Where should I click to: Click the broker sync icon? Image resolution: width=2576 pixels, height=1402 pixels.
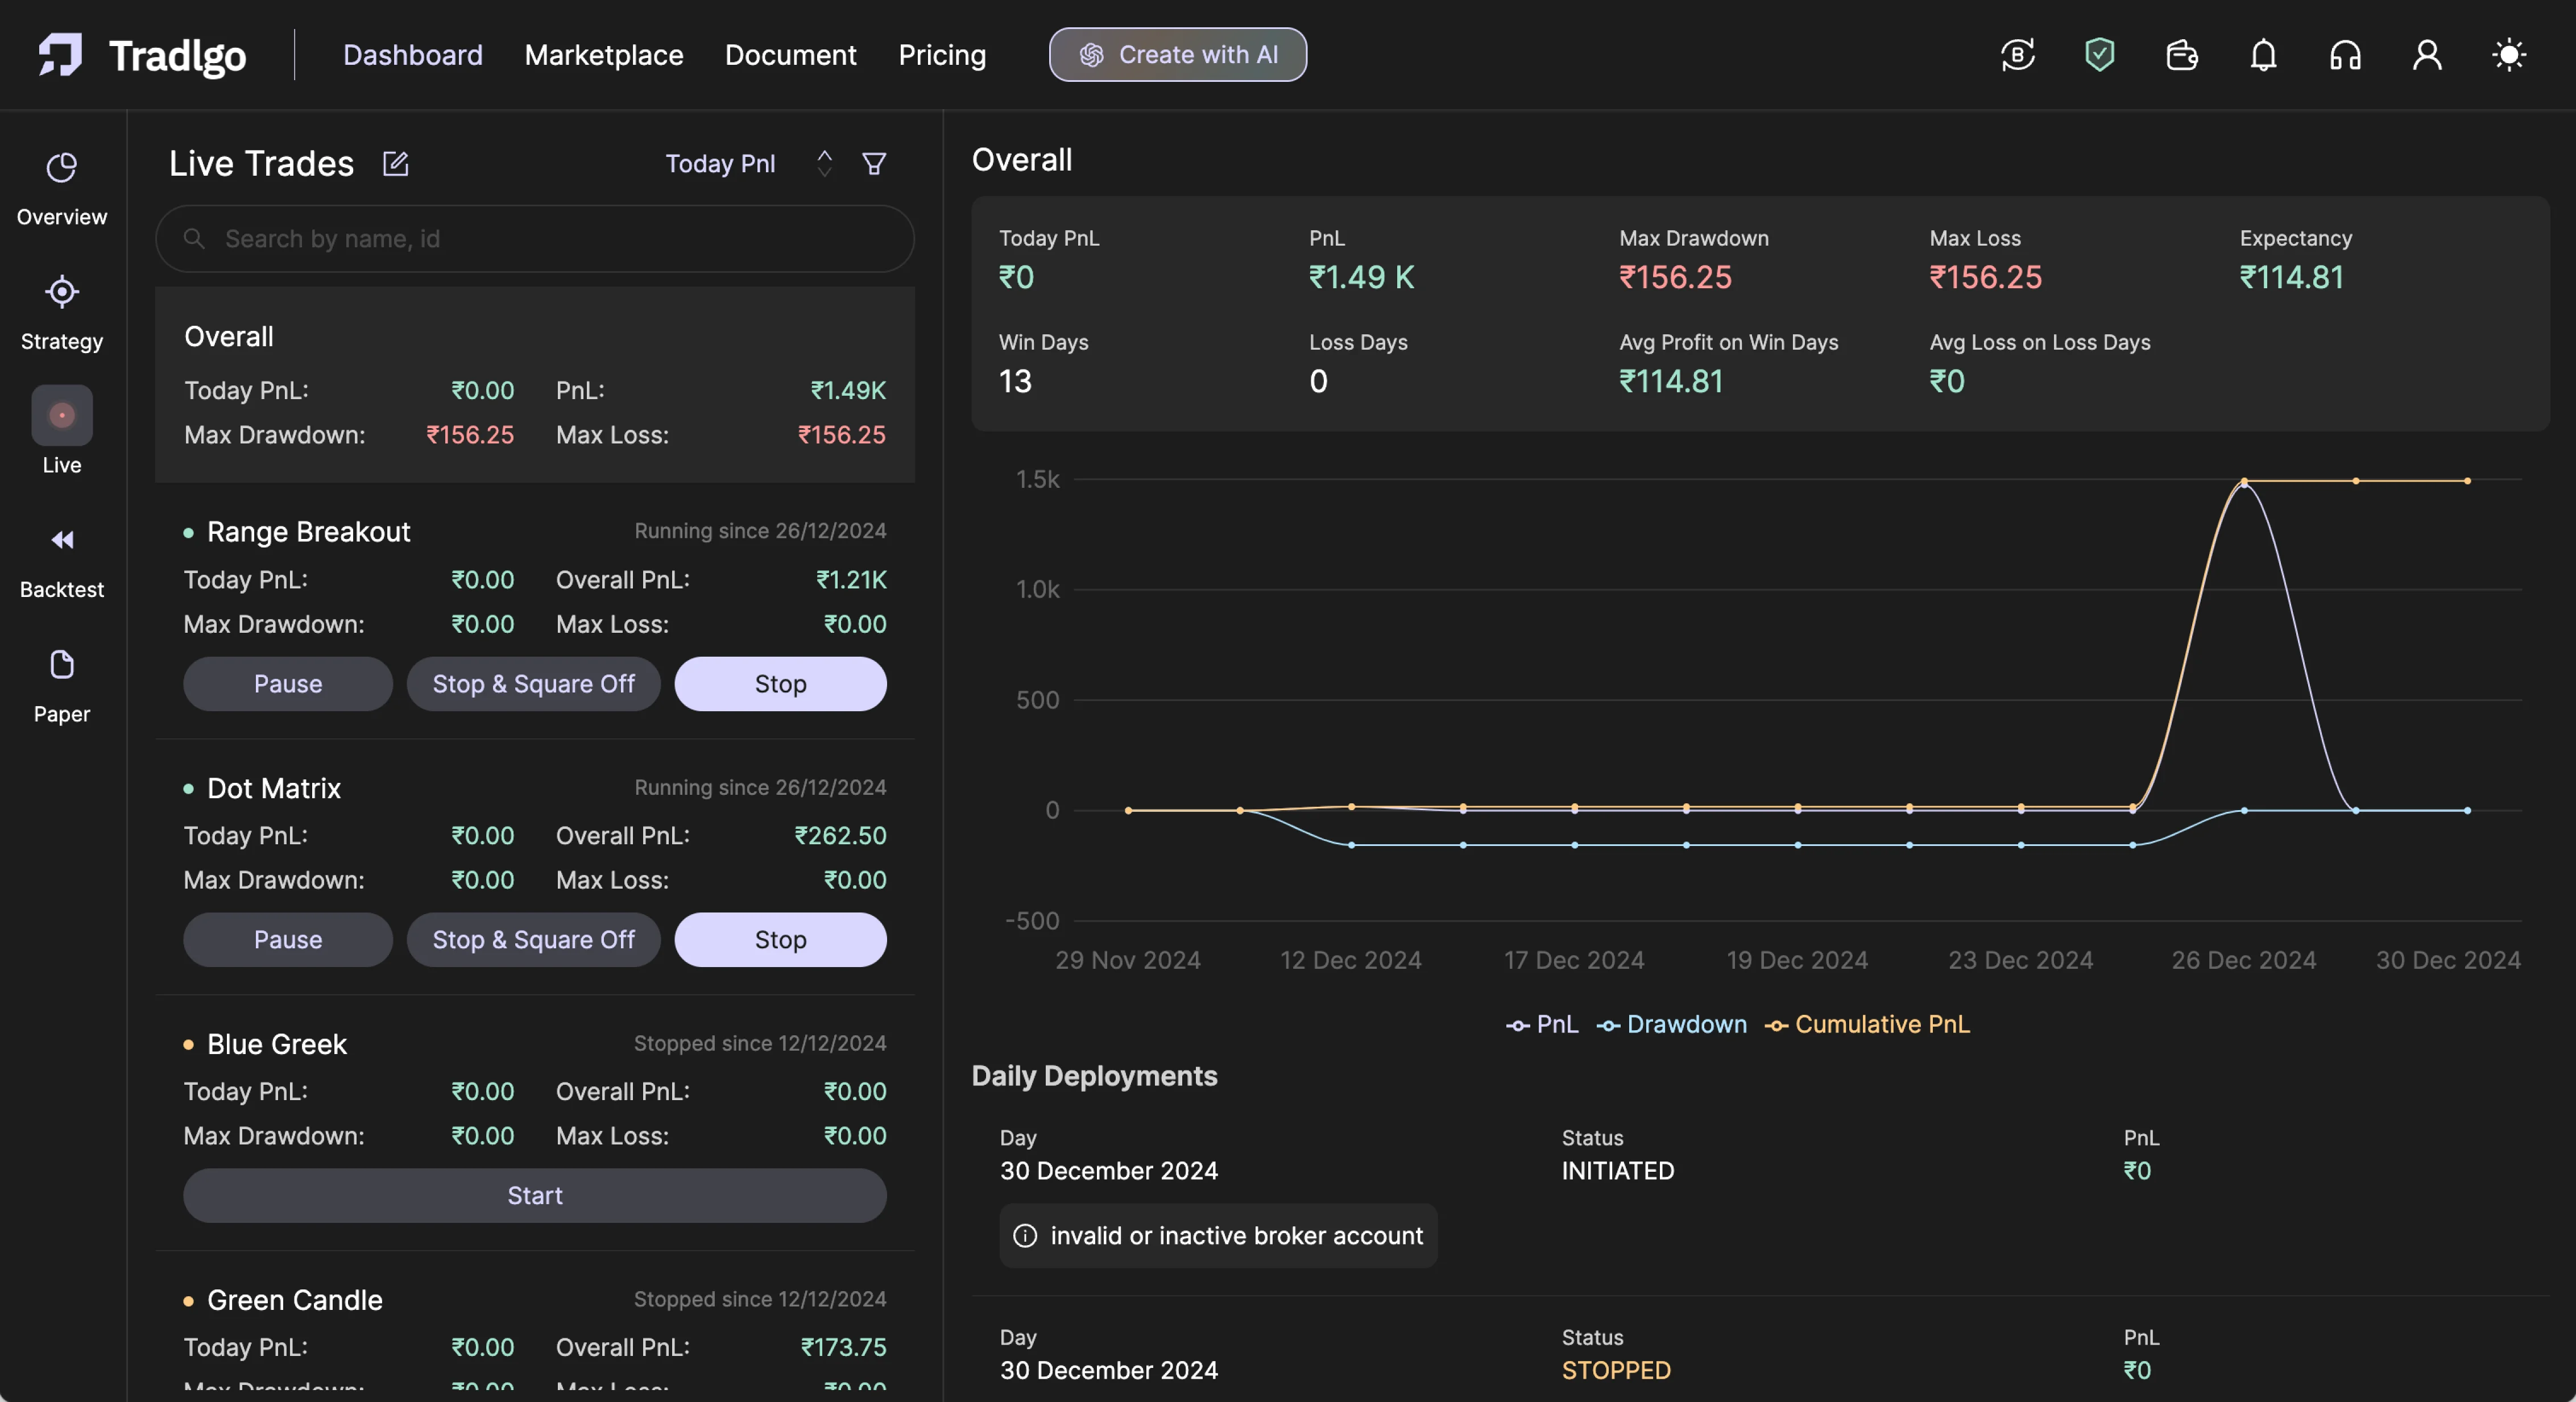(2017, 55)
